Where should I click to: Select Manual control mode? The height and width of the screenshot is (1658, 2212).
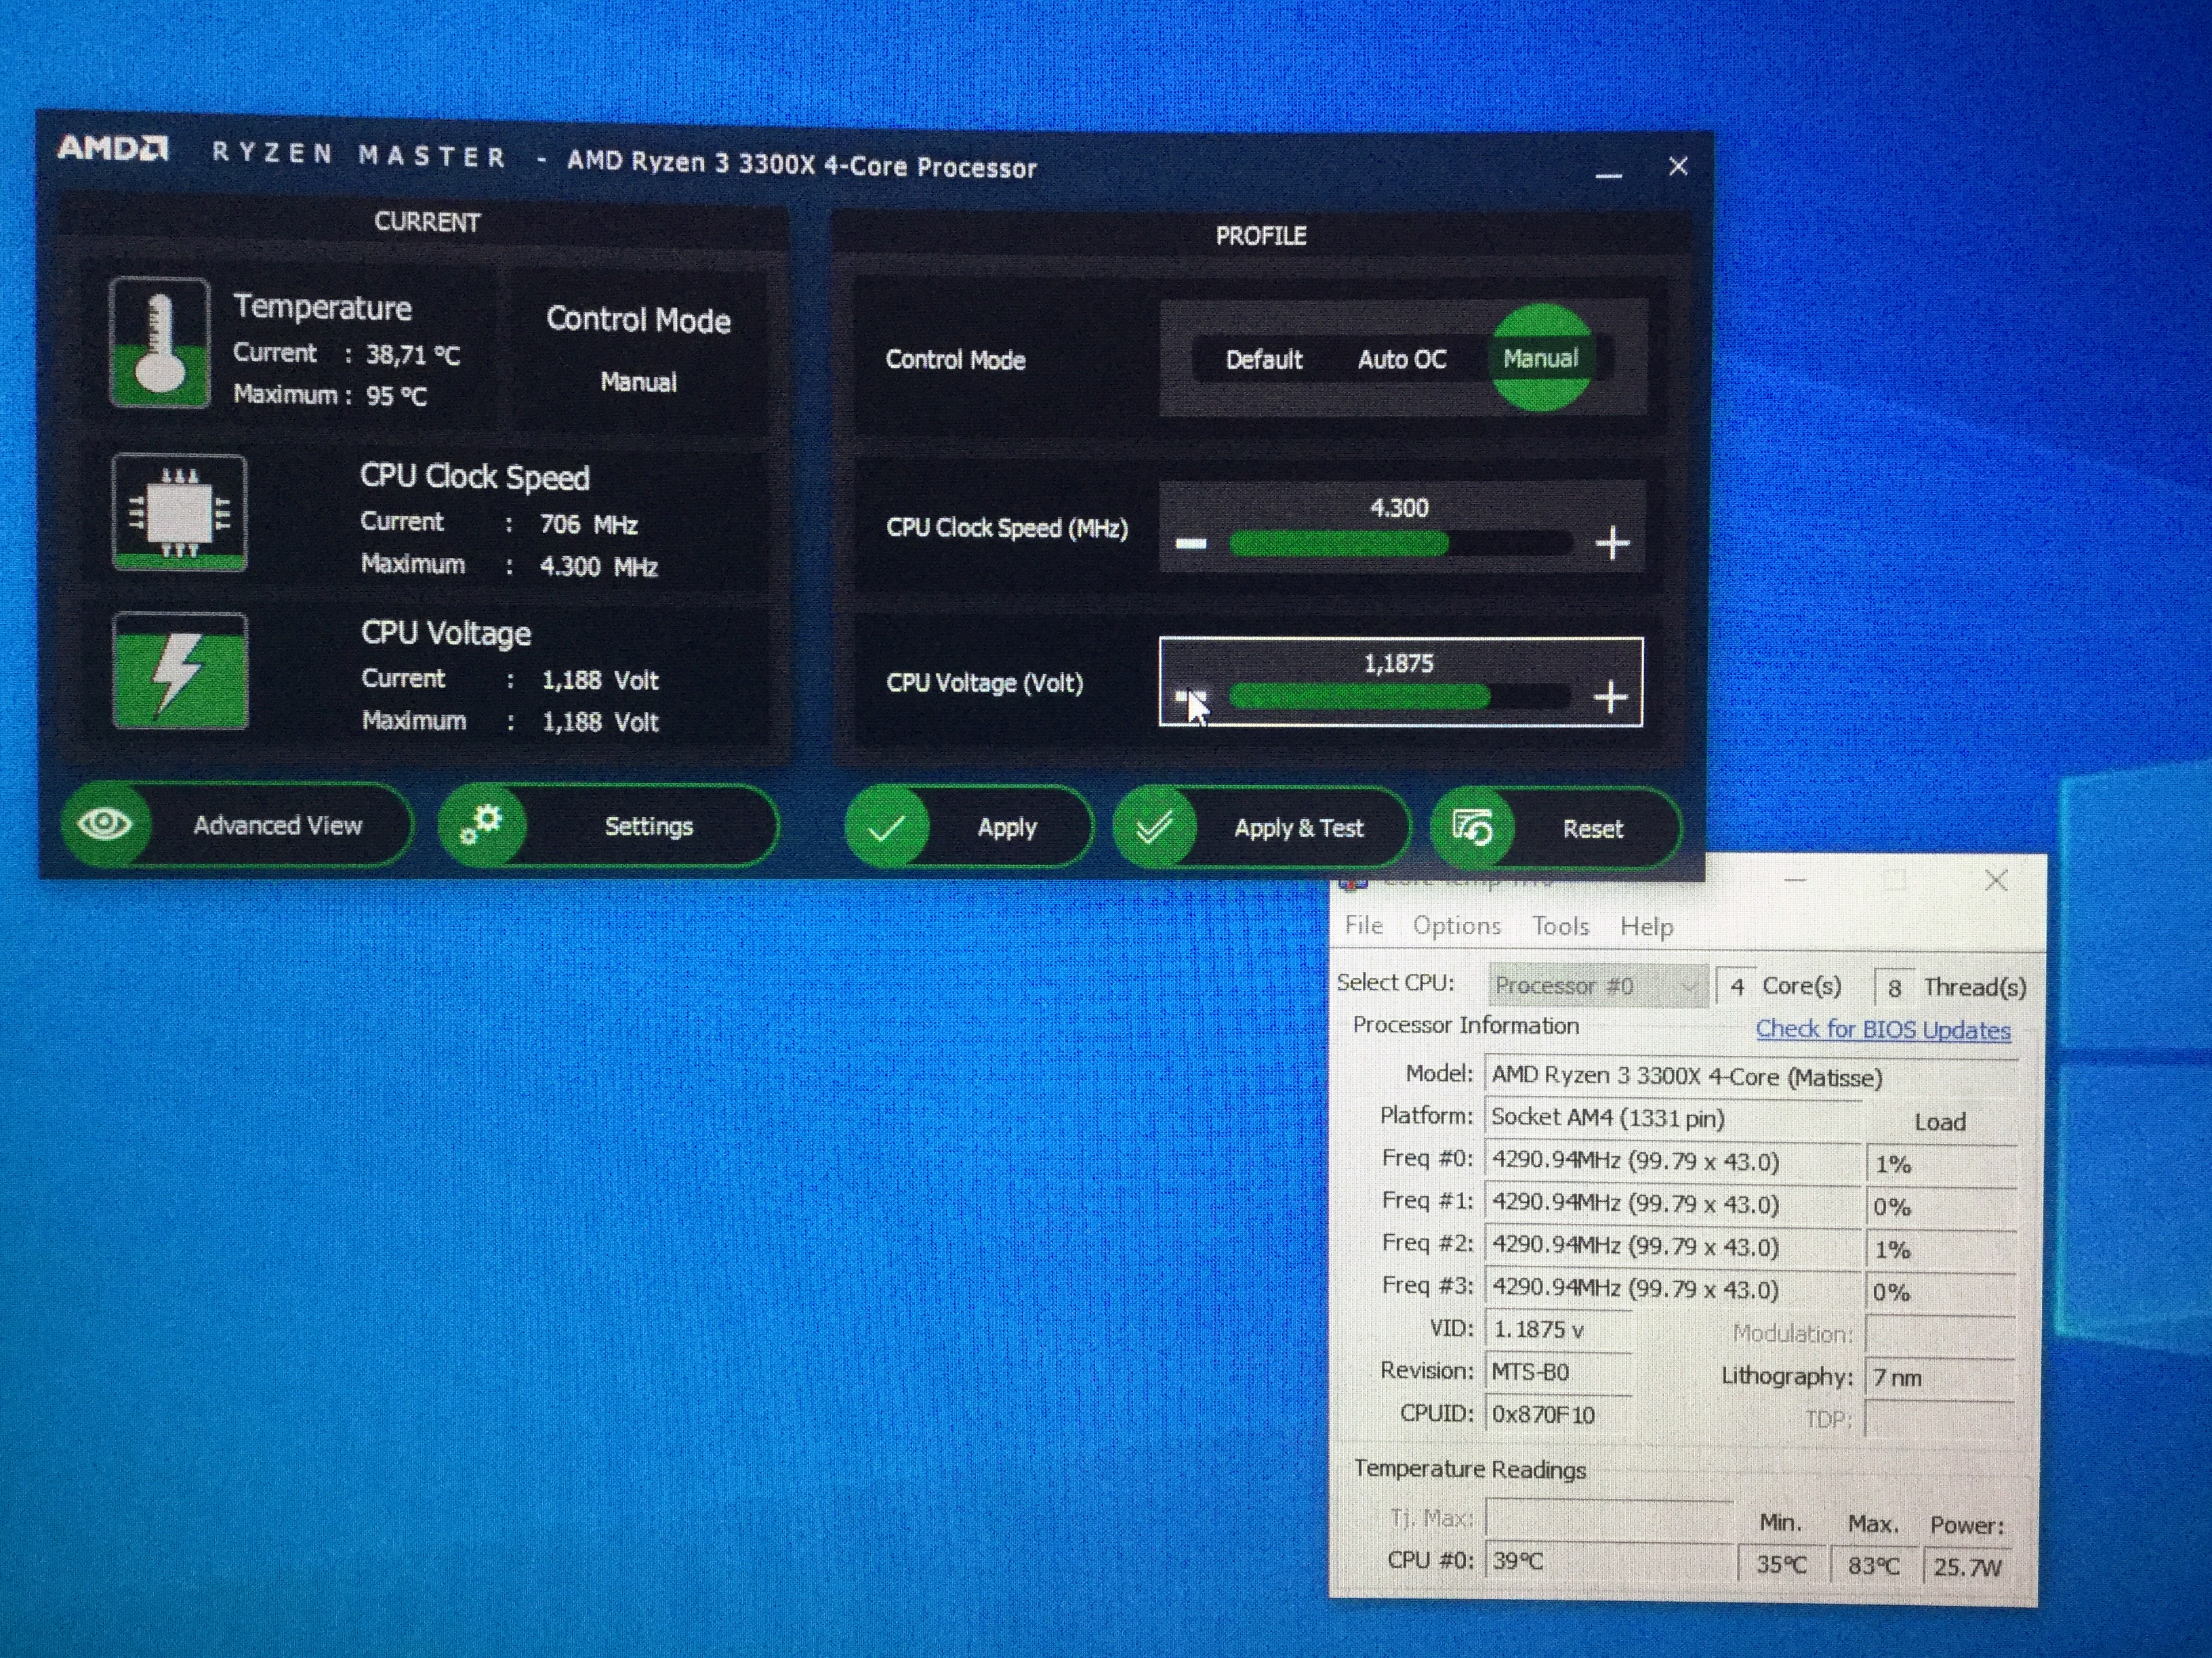[1540, 359]
